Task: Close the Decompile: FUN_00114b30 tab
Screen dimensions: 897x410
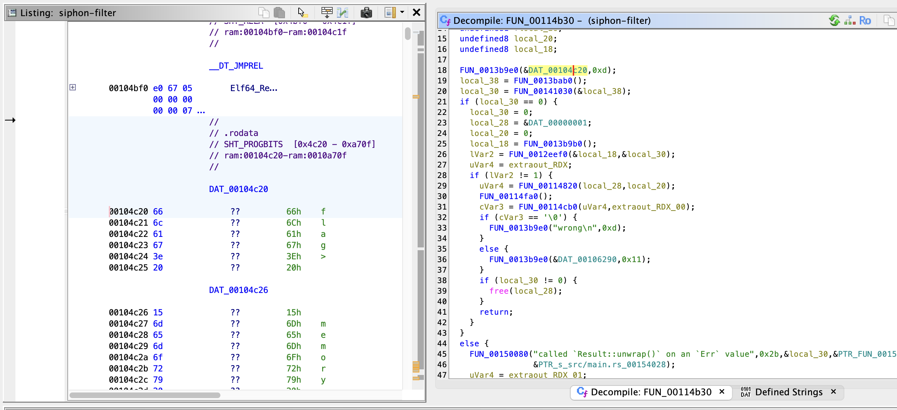Action: click(722, 391)
